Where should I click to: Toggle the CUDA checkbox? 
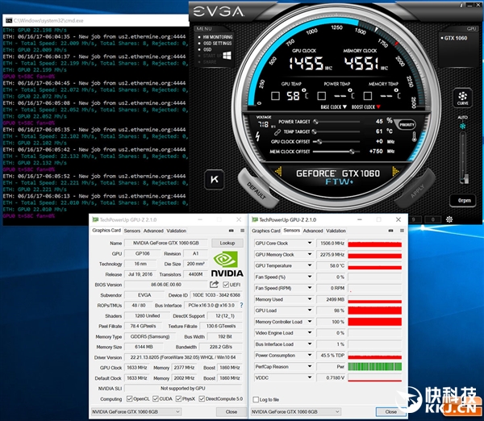pos(156,398)
